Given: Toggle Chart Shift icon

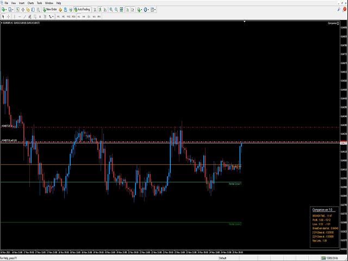Looking at the screenshot, I should coord(133,10).
